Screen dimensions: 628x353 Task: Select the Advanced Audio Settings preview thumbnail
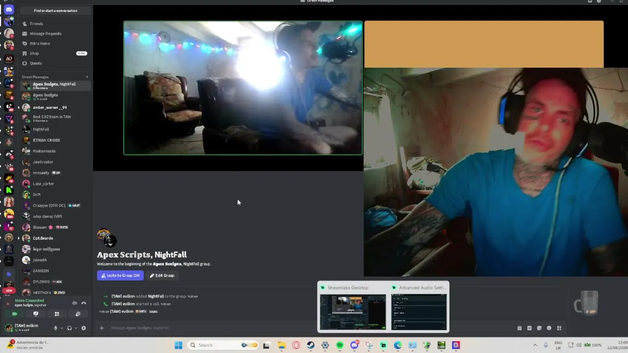(x=419, y=312)
